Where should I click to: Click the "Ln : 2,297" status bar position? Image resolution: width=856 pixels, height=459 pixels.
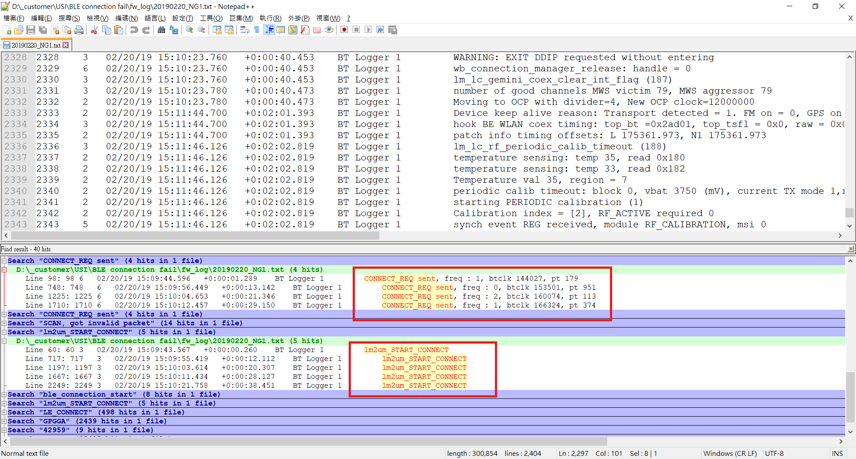(x=574, y=454)
